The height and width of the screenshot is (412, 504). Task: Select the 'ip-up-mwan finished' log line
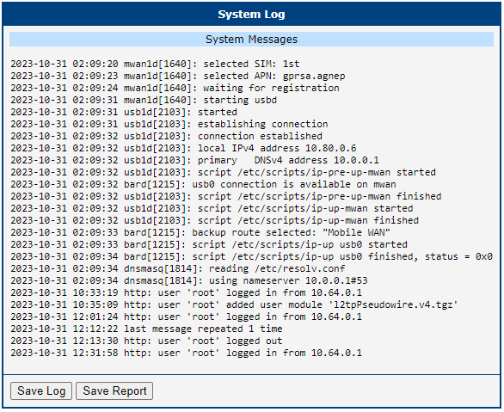point(214,221)
